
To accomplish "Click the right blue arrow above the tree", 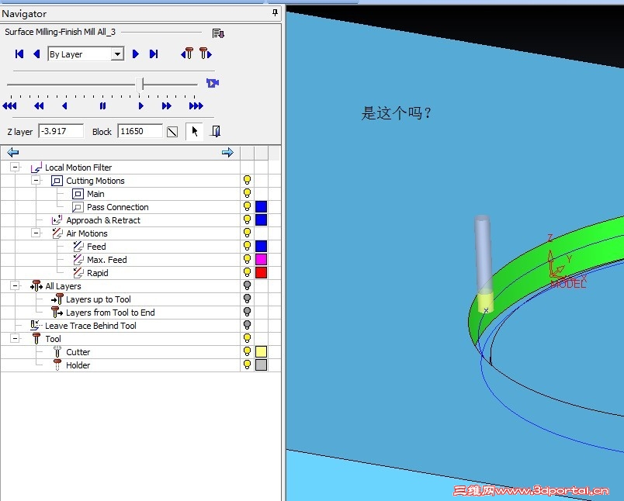I will [x=227, y=152].
